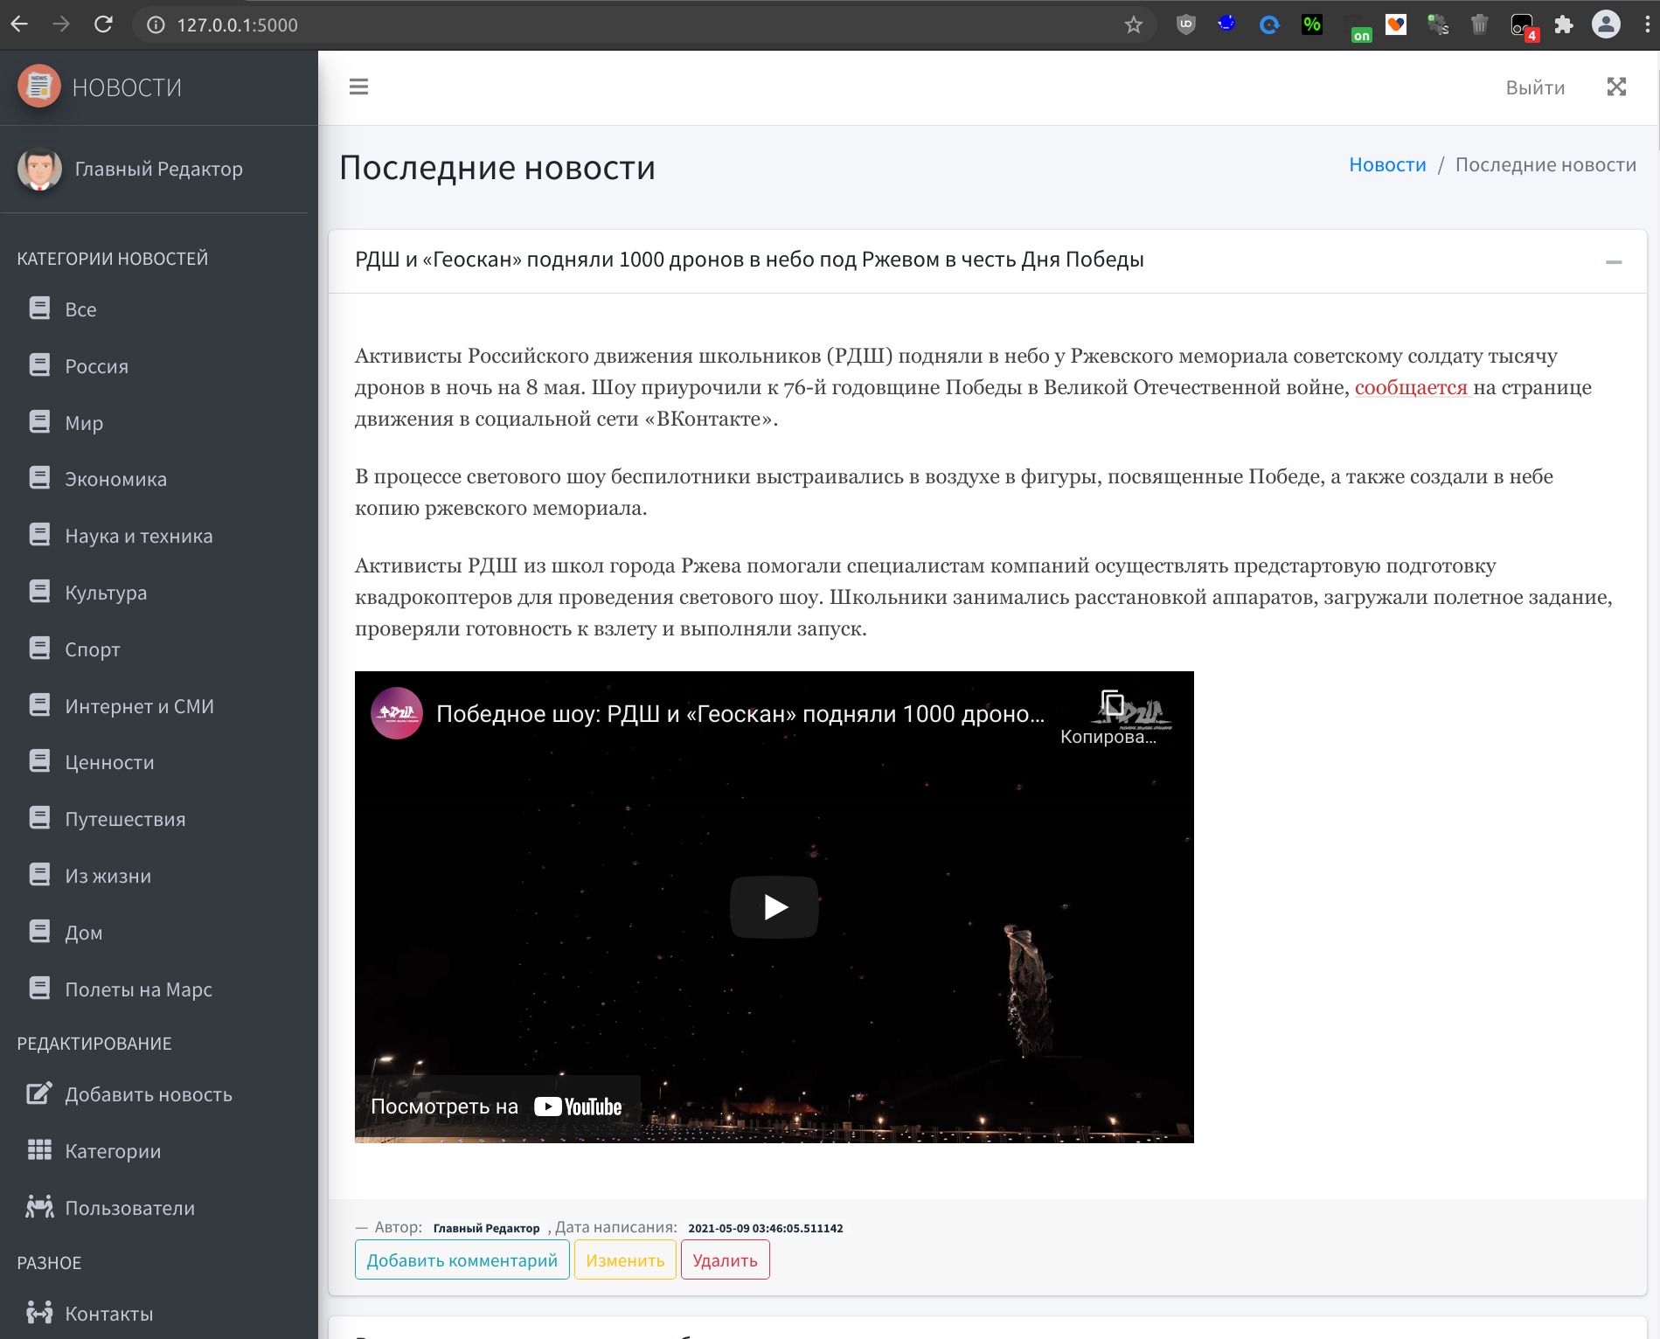Click the icon next to Экономика

pyautogui.click(x=39, y=478)
